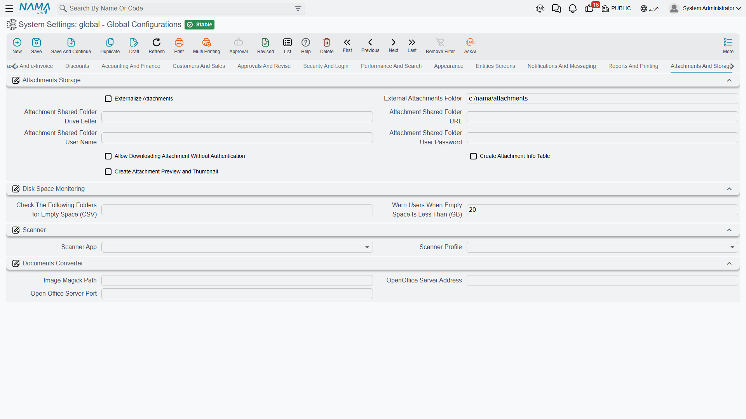The width and height of the screenshot is (746, 419).
Task: Switch to the Security And Login tab
Action: click(x=326, y=66)
